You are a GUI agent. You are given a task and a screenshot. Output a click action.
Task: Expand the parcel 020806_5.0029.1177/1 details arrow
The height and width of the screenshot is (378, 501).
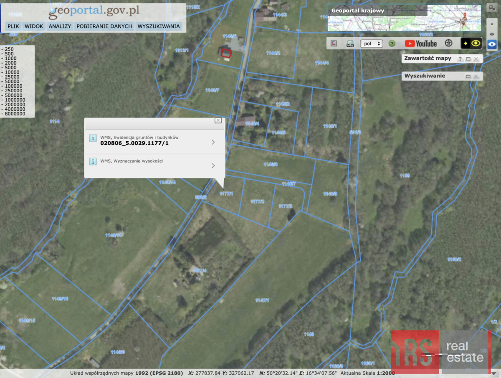pos(213,142)
